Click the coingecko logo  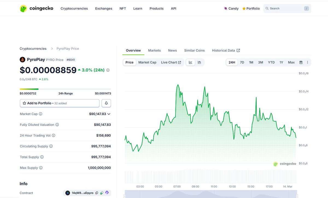click(x=36, y=8)
